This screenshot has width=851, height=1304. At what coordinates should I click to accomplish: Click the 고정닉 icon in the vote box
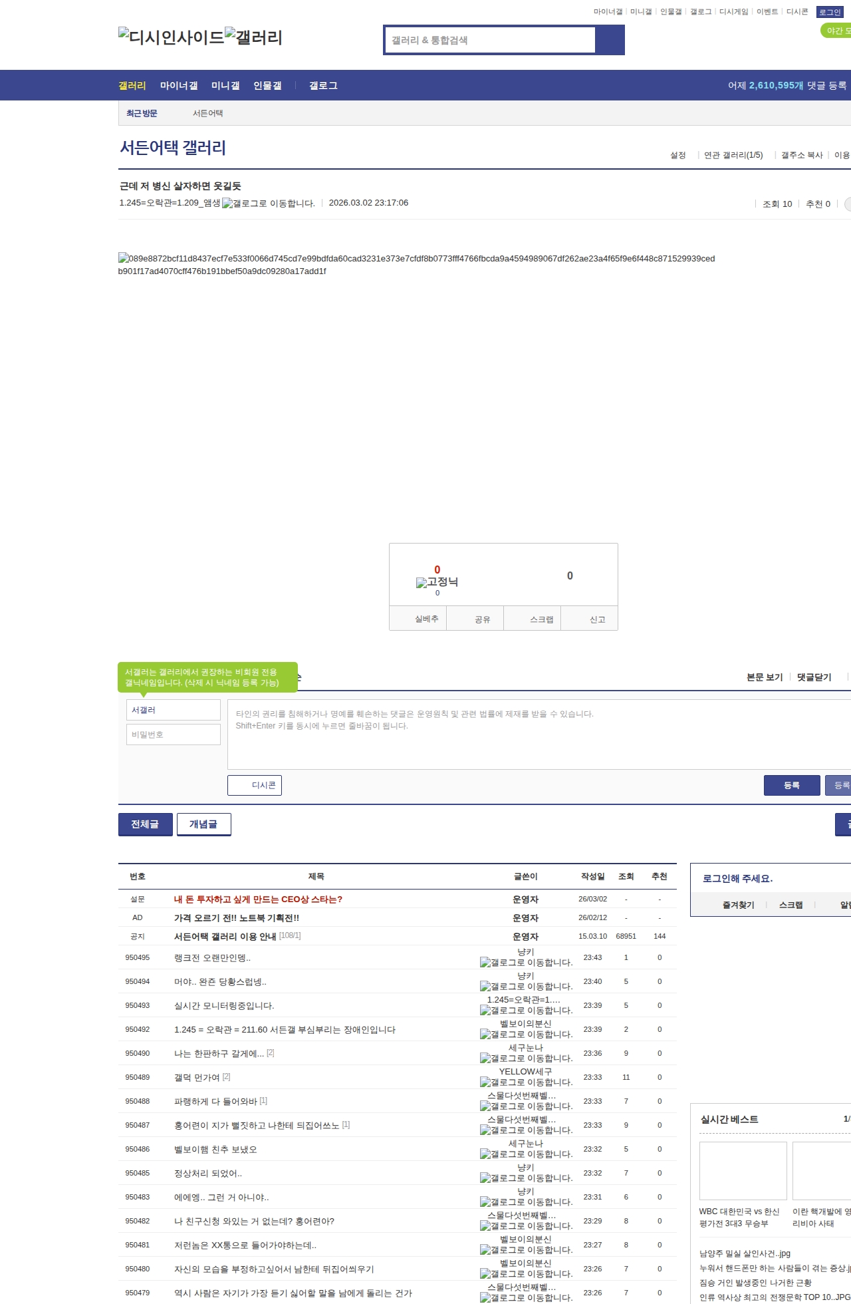tap(437, 582)
